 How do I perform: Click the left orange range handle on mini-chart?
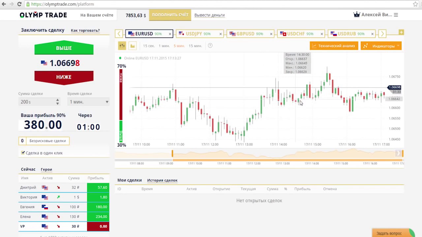point(172,153)
